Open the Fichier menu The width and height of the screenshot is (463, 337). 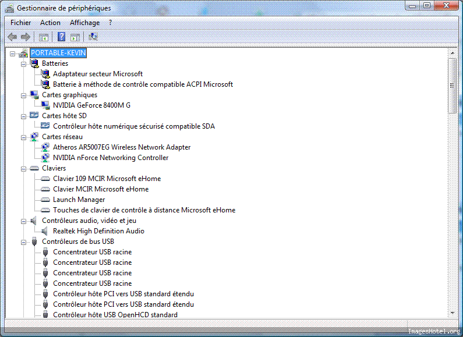(20, 23)
